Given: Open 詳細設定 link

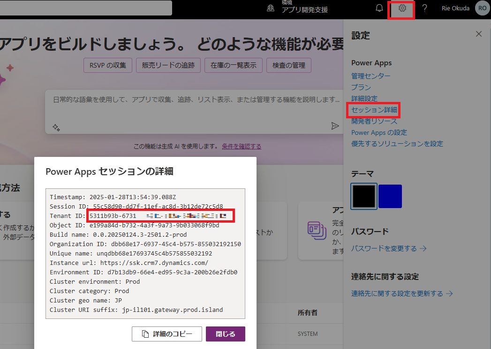Looking at the screenshot, I should [364, 99].
